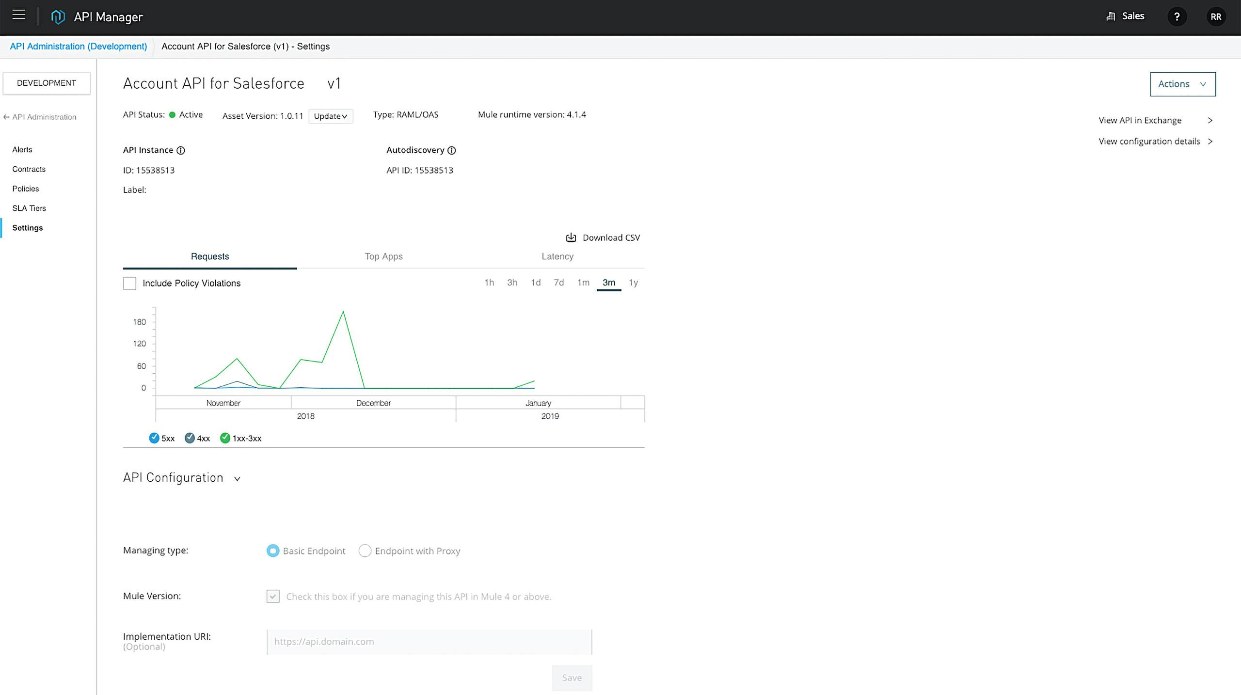Click the Download CSV icon
This screenshot has height=695, width=1241.
pos(571,237)
